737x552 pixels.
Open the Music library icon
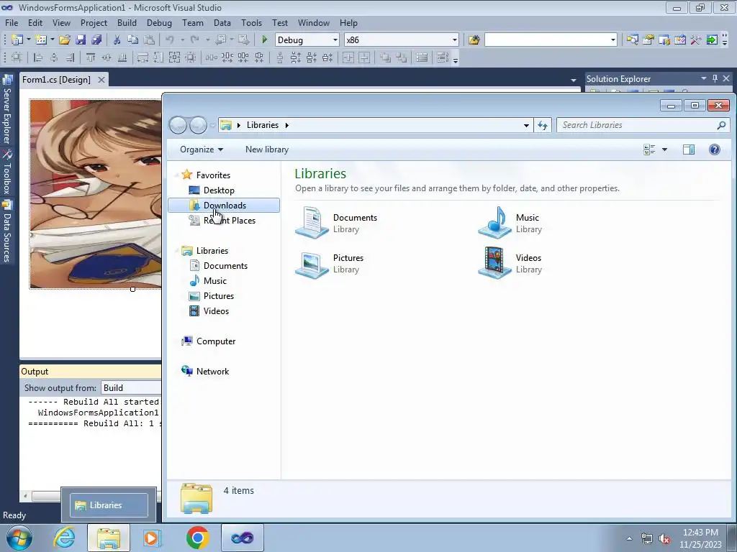(494, 223)
